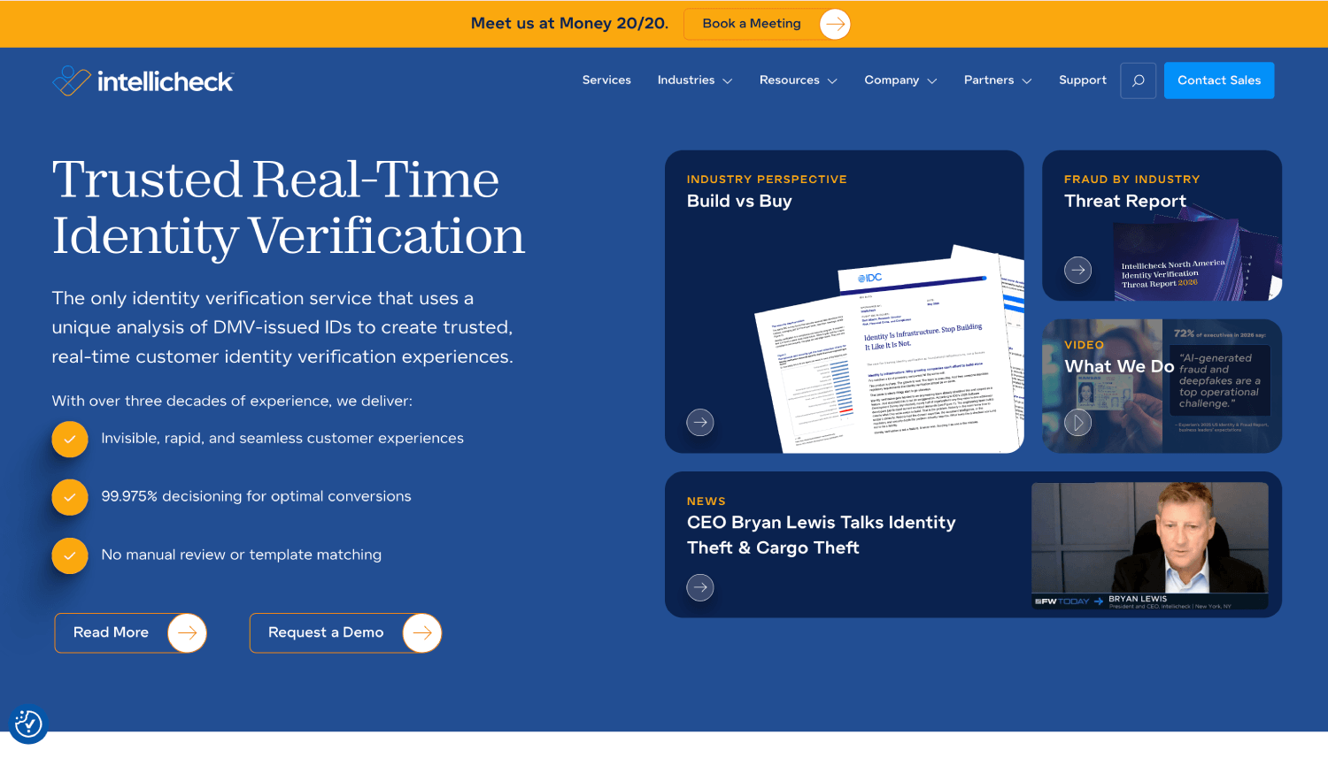Expand the Industries chevron
1328x758 pixels.
point(728,80)
